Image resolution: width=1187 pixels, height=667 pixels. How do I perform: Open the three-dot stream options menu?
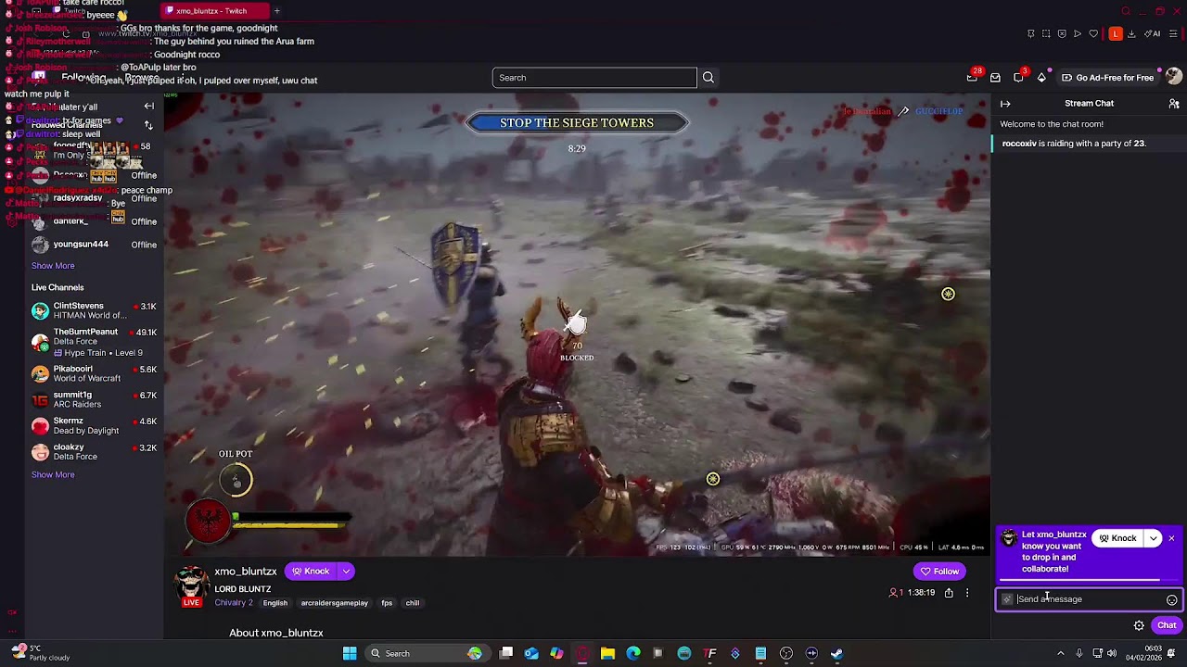(x=967, y=593)
